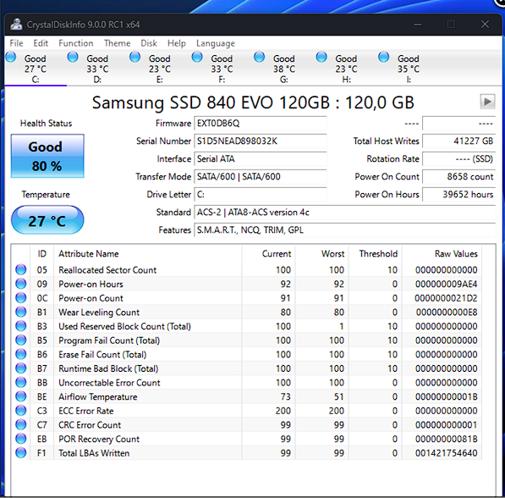Select the D: drive status orb
505x498 pixels.
(73, 57)
